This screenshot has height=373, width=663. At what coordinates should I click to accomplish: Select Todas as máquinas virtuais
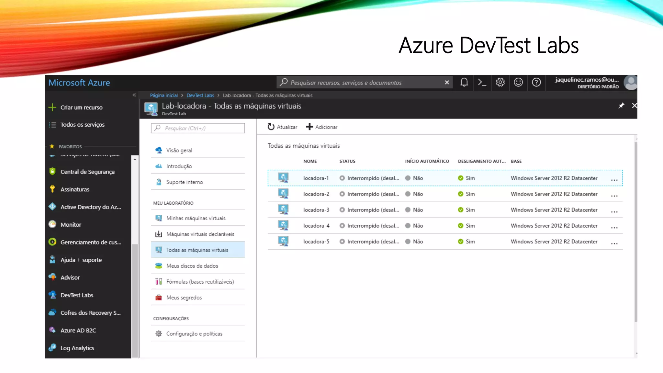point(198,250)
